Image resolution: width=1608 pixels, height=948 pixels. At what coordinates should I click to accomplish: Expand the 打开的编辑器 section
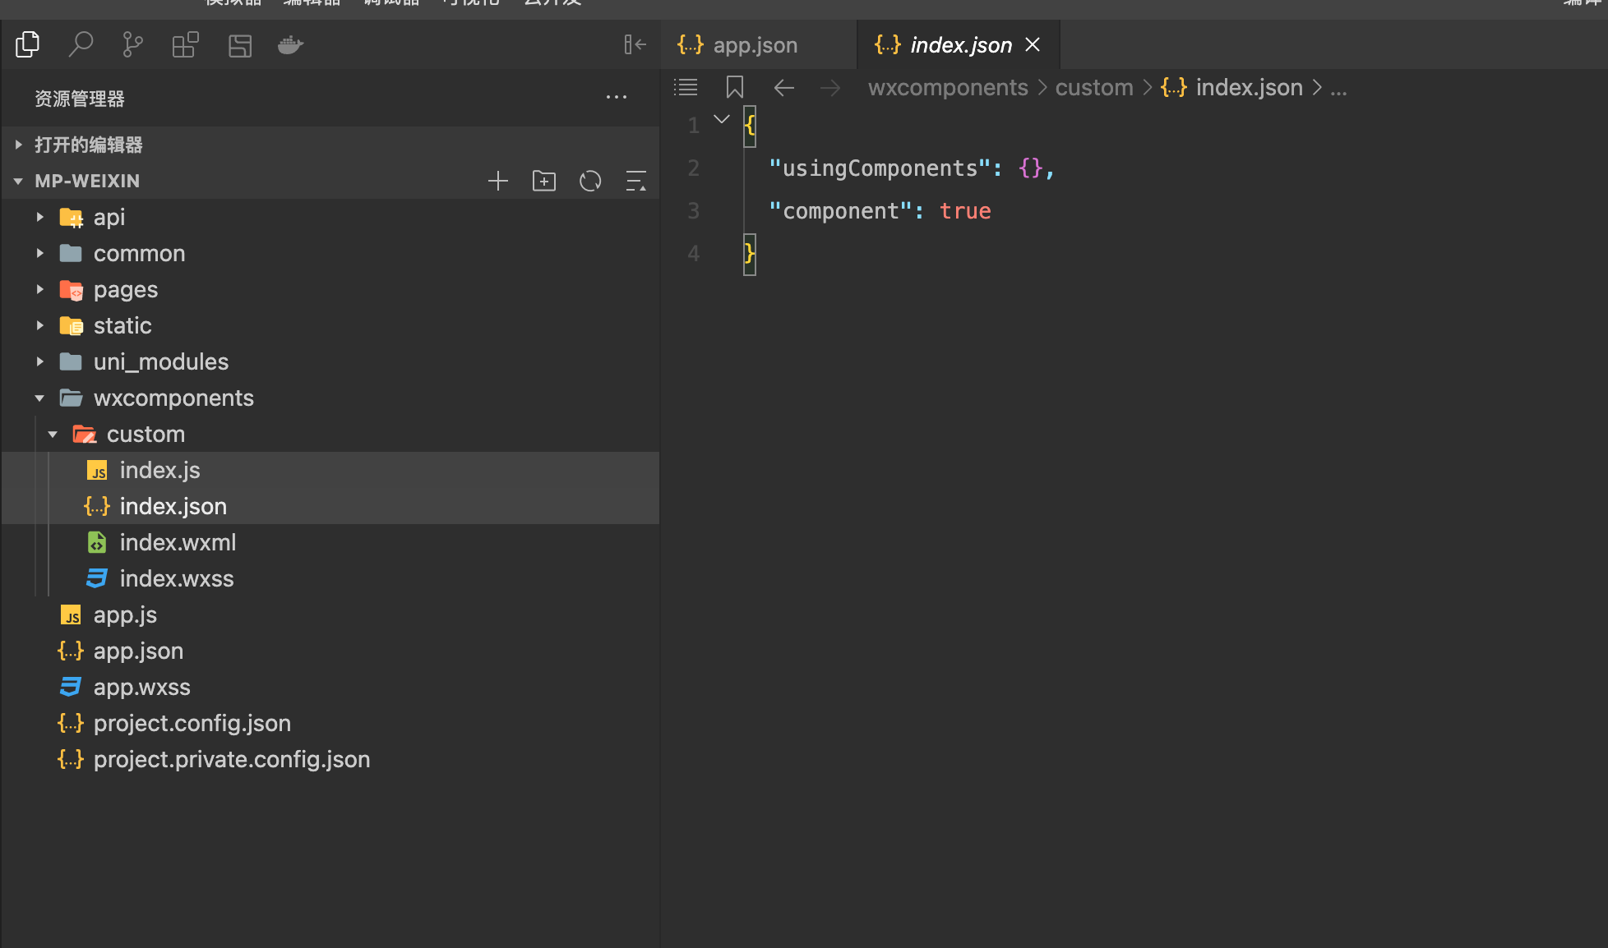pos(88,145)
